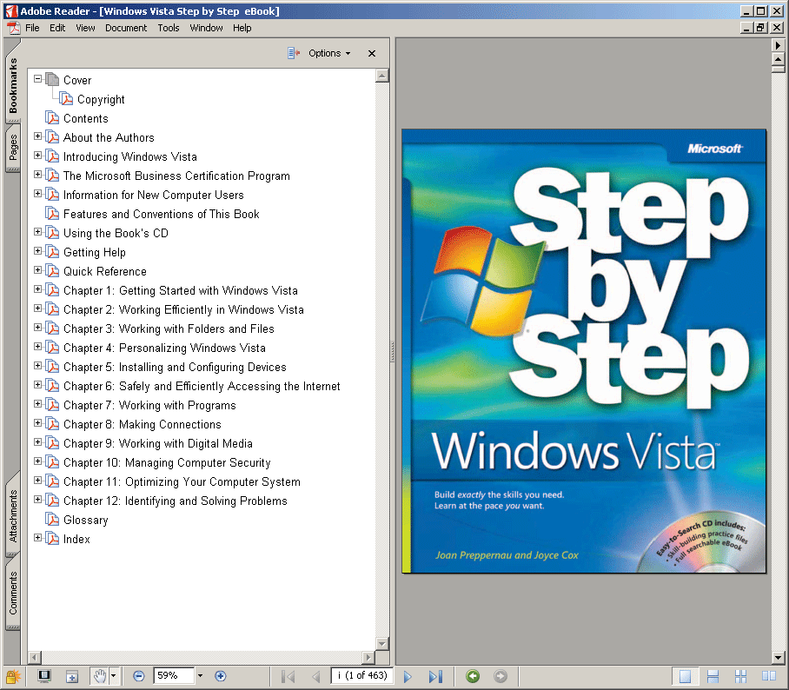The width and height of the screenshot is (789, 690).
Task: Expand Chapter 1: Getting Started bookmark
Action: (x=37, y=289)
